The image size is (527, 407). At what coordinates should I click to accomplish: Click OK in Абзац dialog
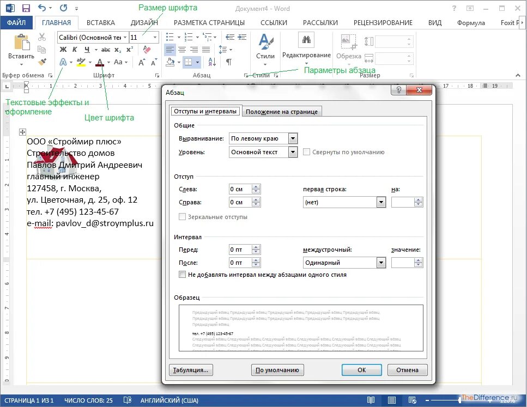(x=362, y=370)
